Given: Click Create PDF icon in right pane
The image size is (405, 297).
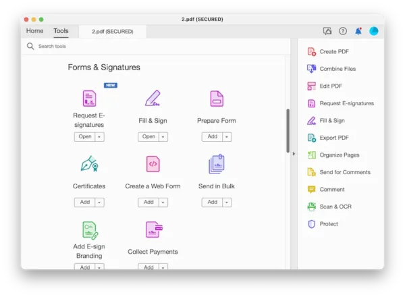Looking at the screenshot, I should coord(311,52).
